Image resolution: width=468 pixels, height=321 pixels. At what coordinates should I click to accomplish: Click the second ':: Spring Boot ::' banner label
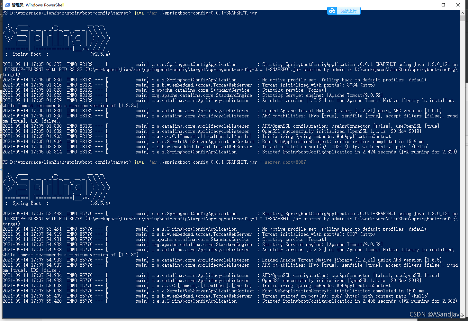(27, 203)
